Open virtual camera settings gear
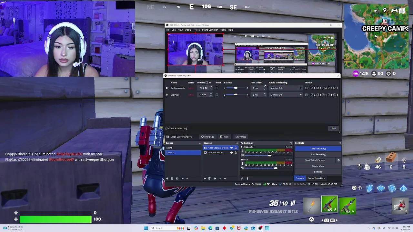The height and width of the screenshot is (232, 413). pyautogui.click(x=338, y=160)
